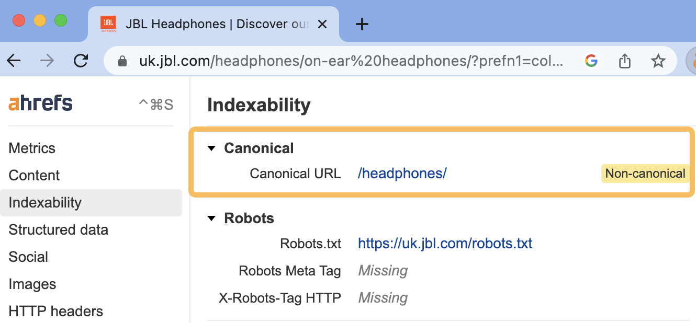The width and height of the screenshot is (696, 323).
Task: Click the browser profile avatar icon
Action: coord(692,61)
